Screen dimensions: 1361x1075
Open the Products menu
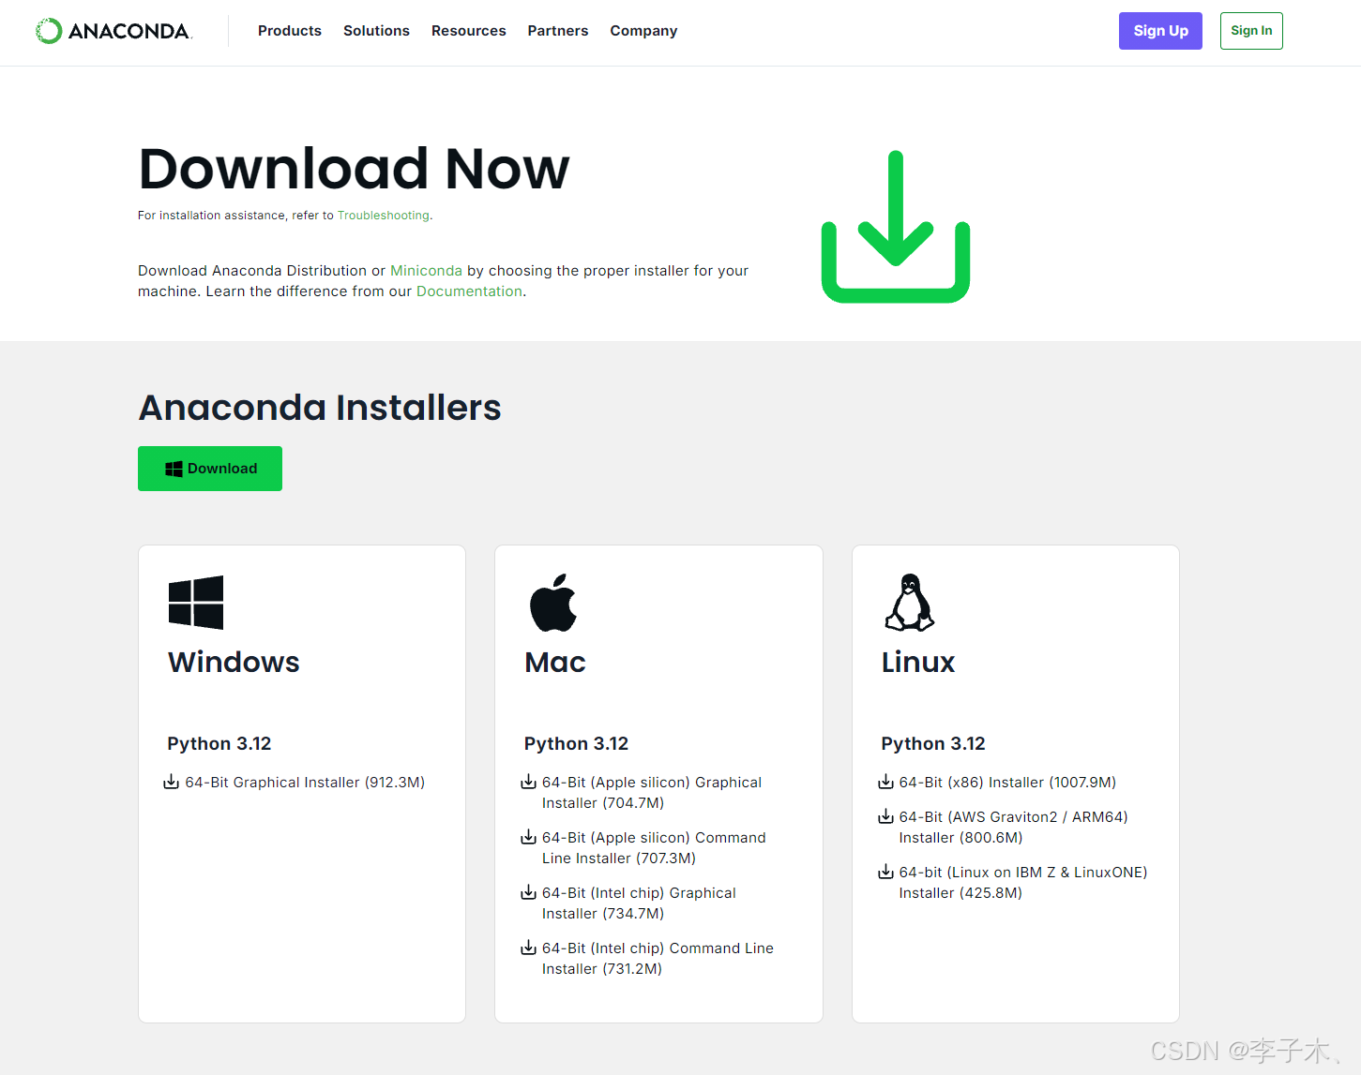[290, 31]
